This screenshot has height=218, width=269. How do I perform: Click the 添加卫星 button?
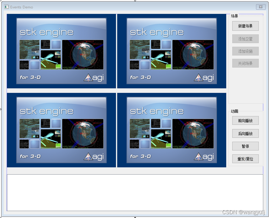click(245, 39)
